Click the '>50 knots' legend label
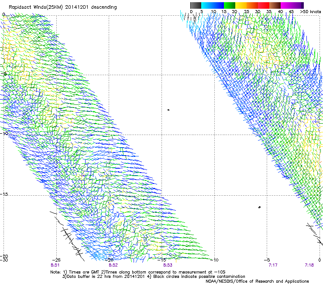The height and width of the screenshot is (284, 323). (x=310, y=12)
